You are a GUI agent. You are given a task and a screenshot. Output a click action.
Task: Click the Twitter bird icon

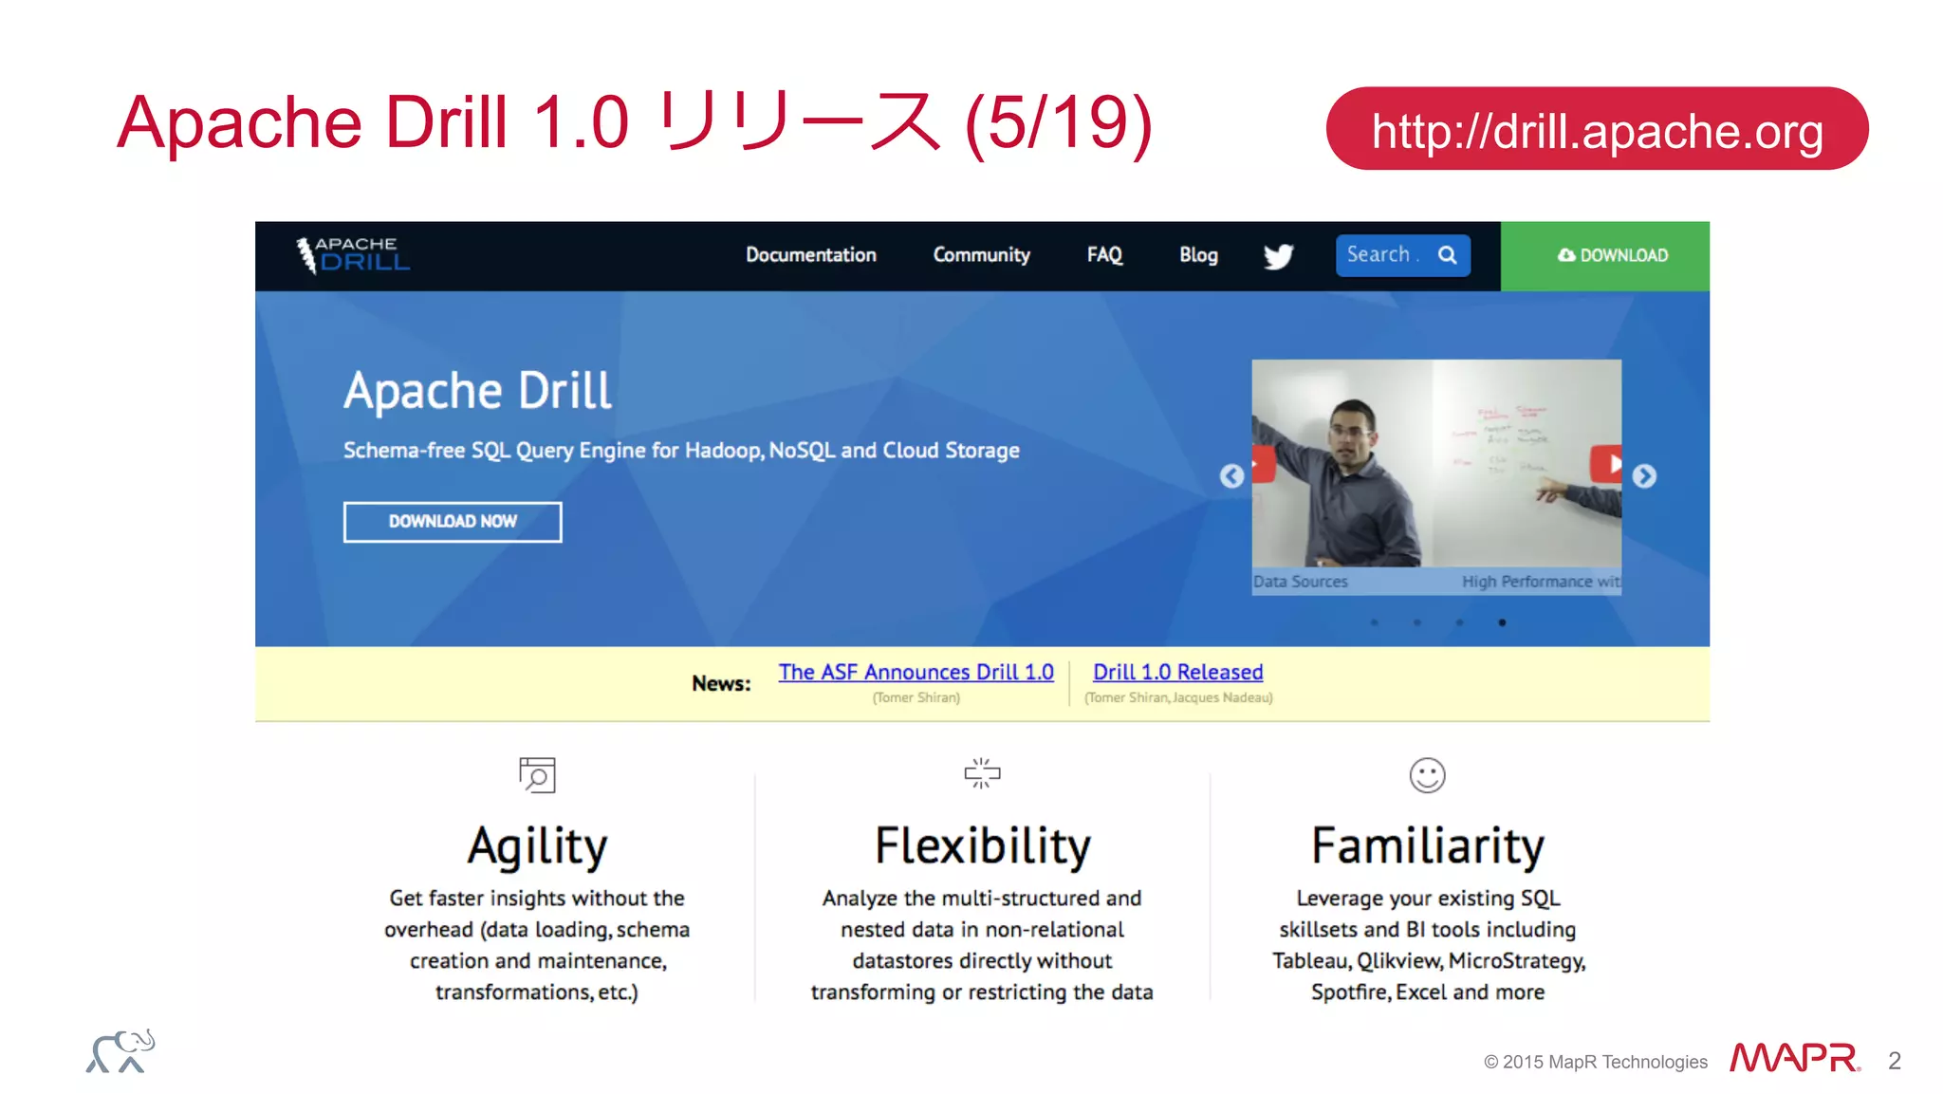(x=1278, y=256)
